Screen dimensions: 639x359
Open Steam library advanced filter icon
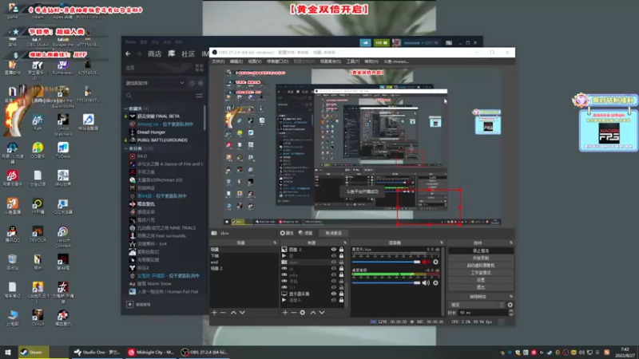pos(199,96)
